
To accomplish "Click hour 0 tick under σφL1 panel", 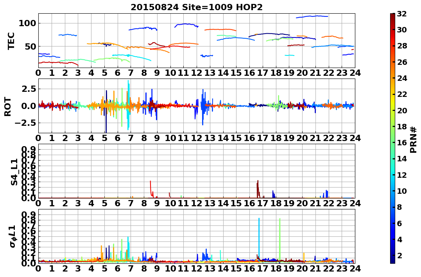I will (38, 268).
